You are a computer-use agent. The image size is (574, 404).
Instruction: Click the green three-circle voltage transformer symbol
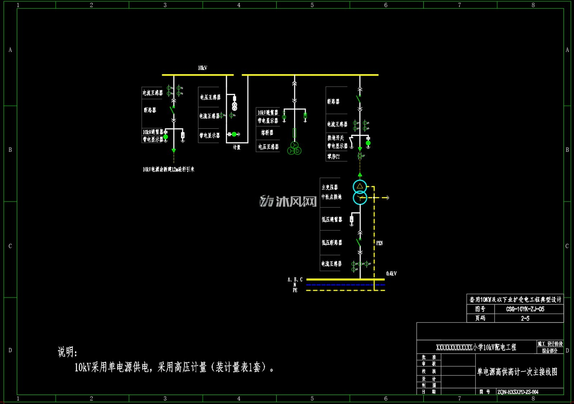[x=294, y=148]
